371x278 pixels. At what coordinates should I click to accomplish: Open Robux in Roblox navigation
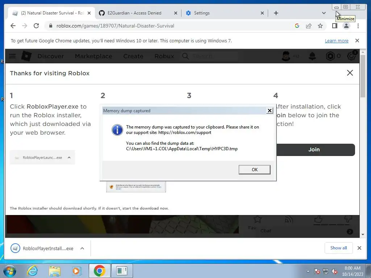pyautogui.click(x=164, y=56)
